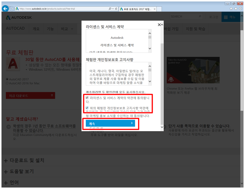Click the license text box scrollbar thumb
This screenshot has width=245, height=189.
point(150,37)
